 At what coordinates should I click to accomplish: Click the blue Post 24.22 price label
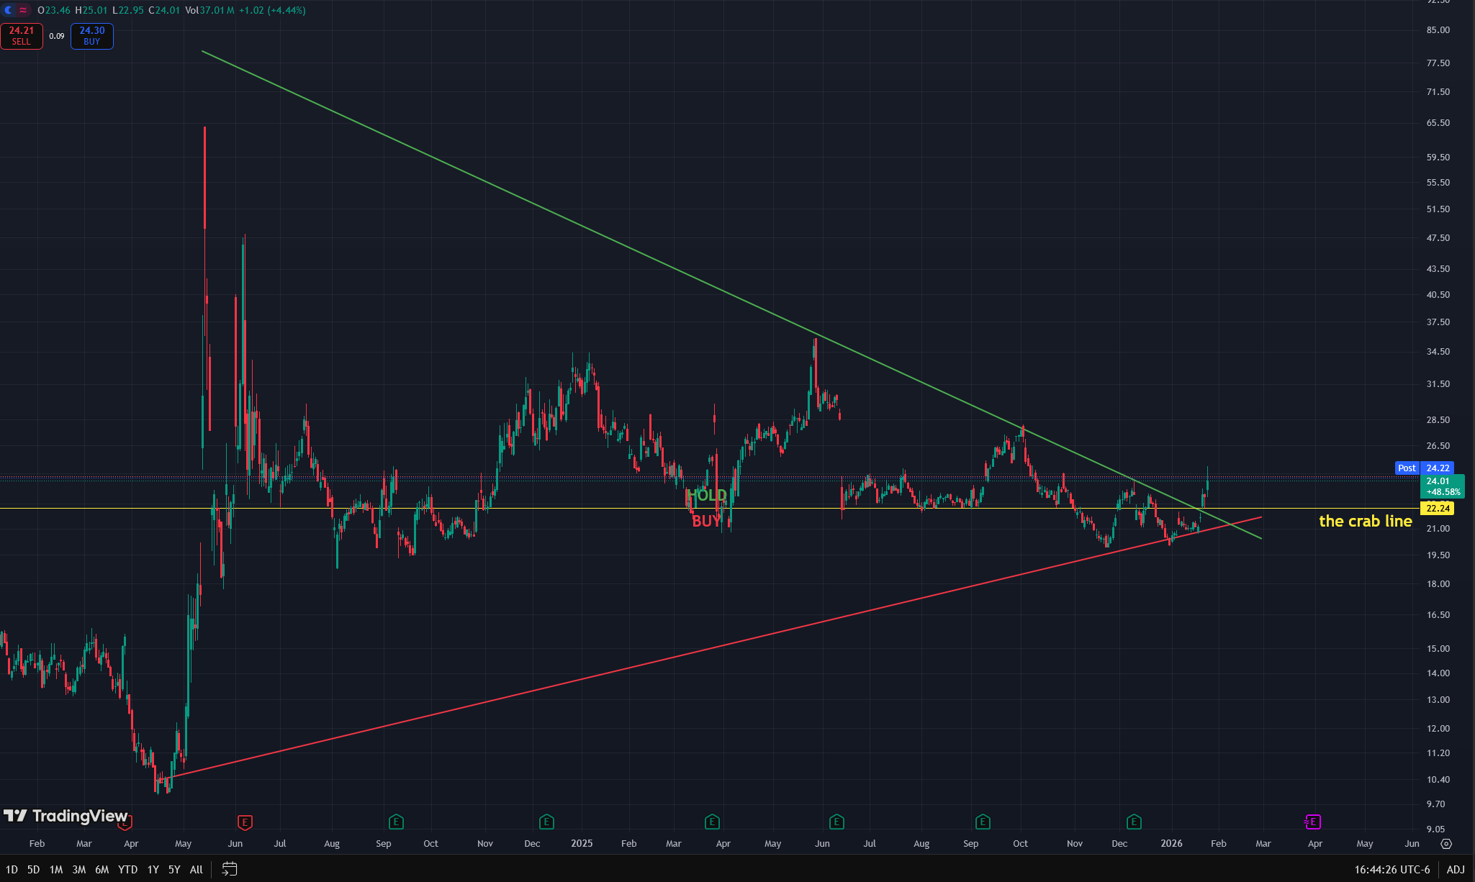pos(1425,468)
